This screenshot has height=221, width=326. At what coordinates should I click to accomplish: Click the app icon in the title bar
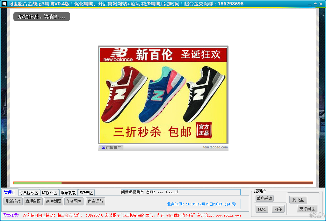pyautogui.click(x=4, y=4)
